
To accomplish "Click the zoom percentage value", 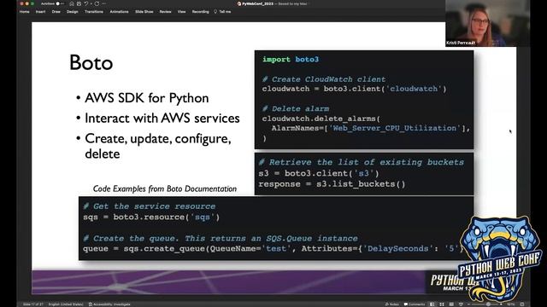I will (511, 304).
